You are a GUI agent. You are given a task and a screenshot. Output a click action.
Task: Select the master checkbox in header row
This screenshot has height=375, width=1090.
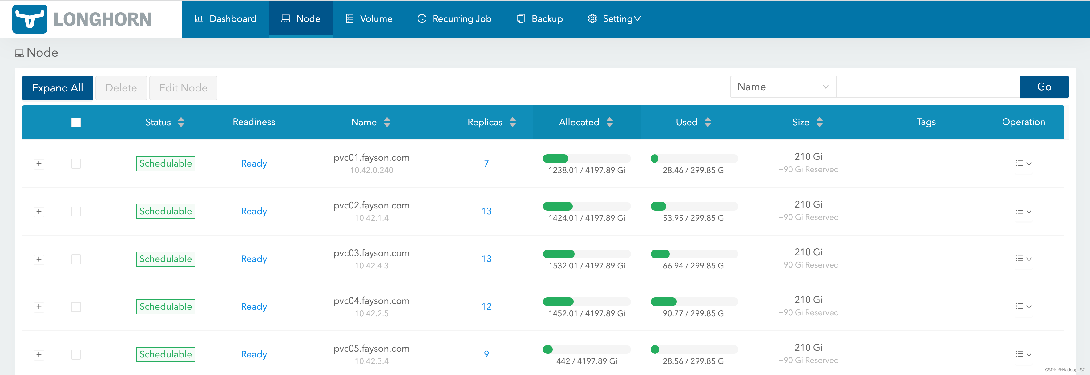point(76,123)
